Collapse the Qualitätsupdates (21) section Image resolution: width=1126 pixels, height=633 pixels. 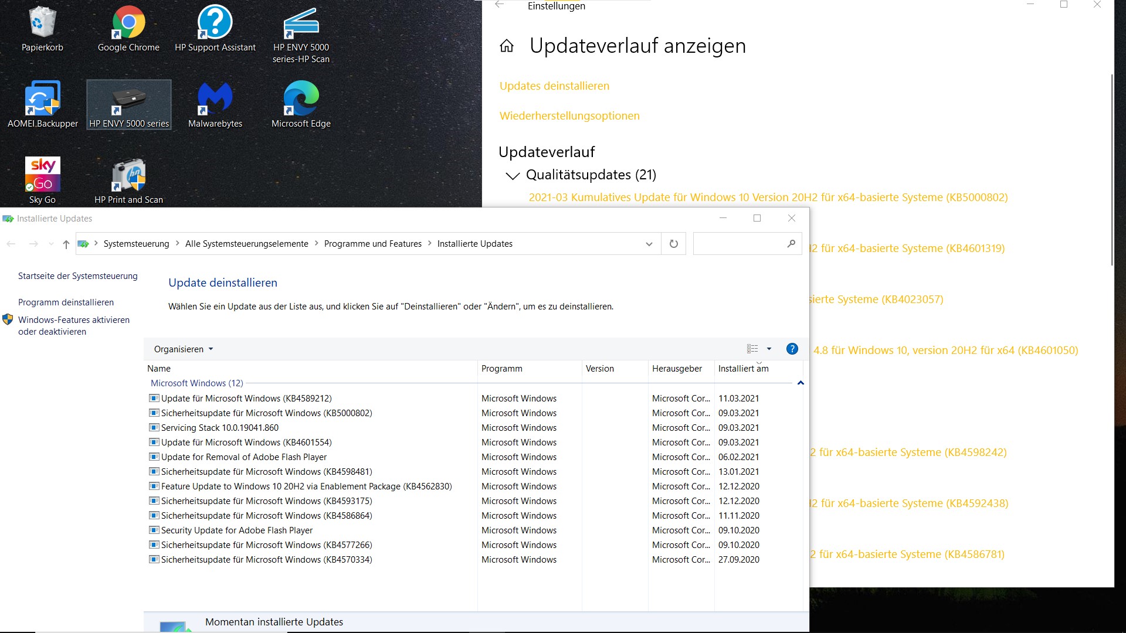pos(513,175)
